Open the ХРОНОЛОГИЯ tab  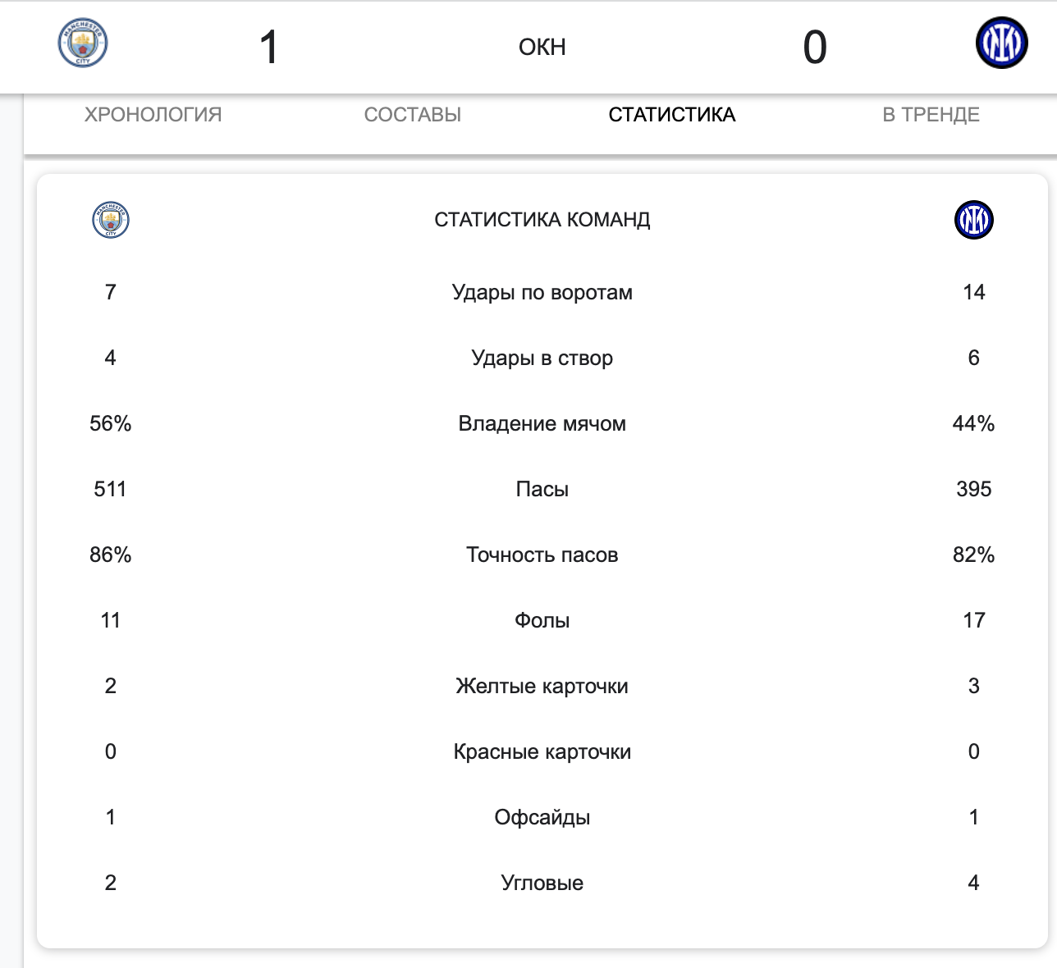click(153, 115)
